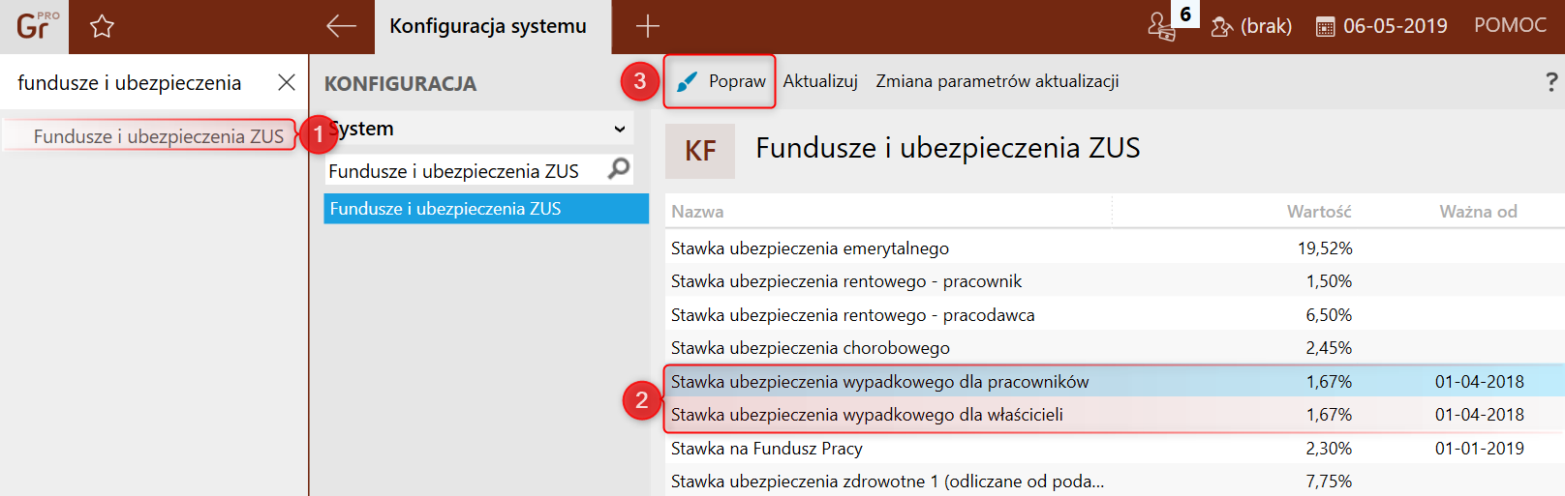Click the Aktualizuj toolbar button
Screen dimensions: 1565x496
coord(820,81)
